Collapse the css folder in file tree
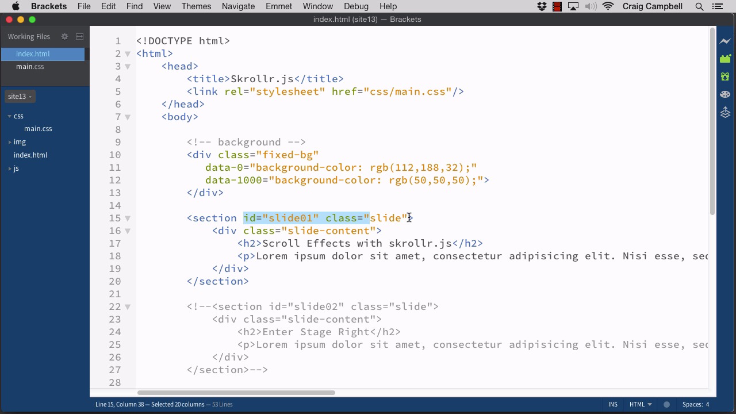Viewport: 736px width, 414px height. tap(10, 116)
